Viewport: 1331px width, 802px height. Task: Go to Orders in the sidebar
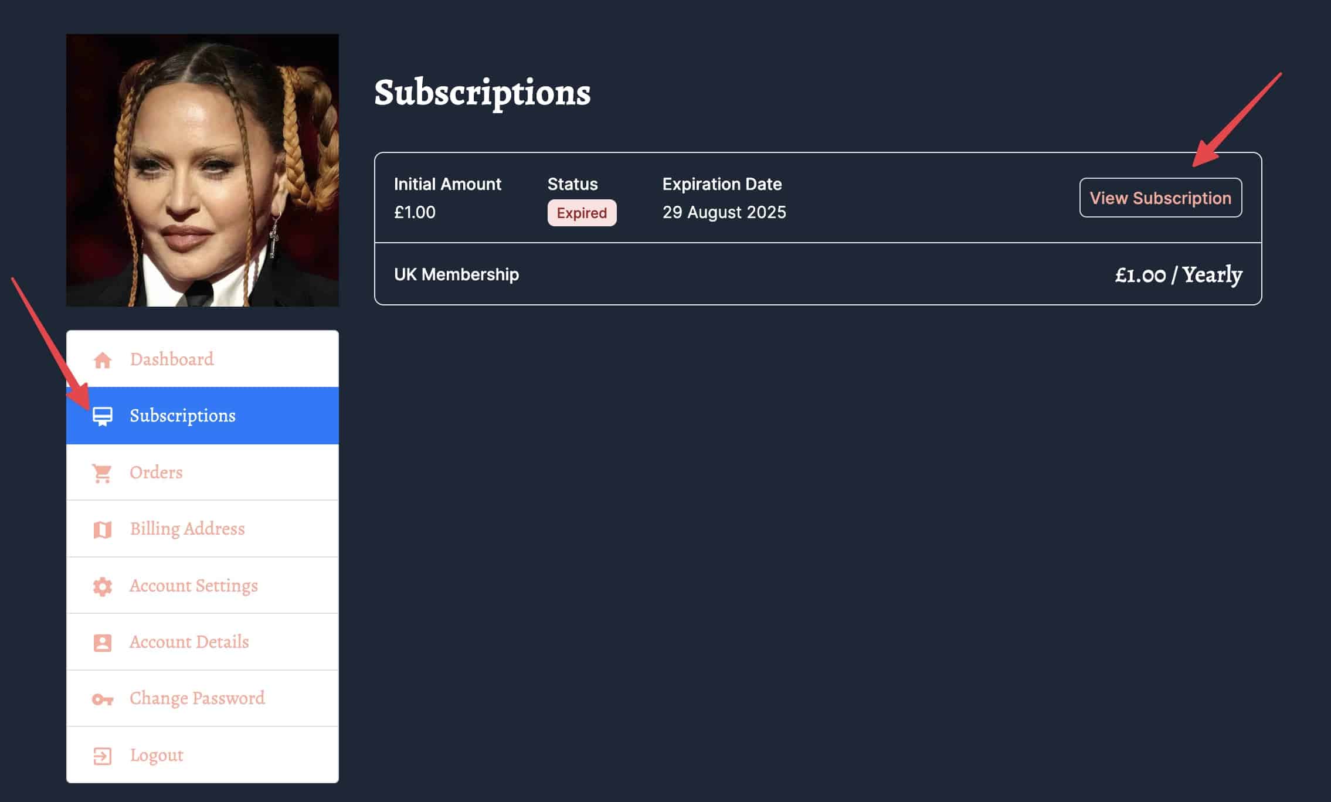click(202, 473)
